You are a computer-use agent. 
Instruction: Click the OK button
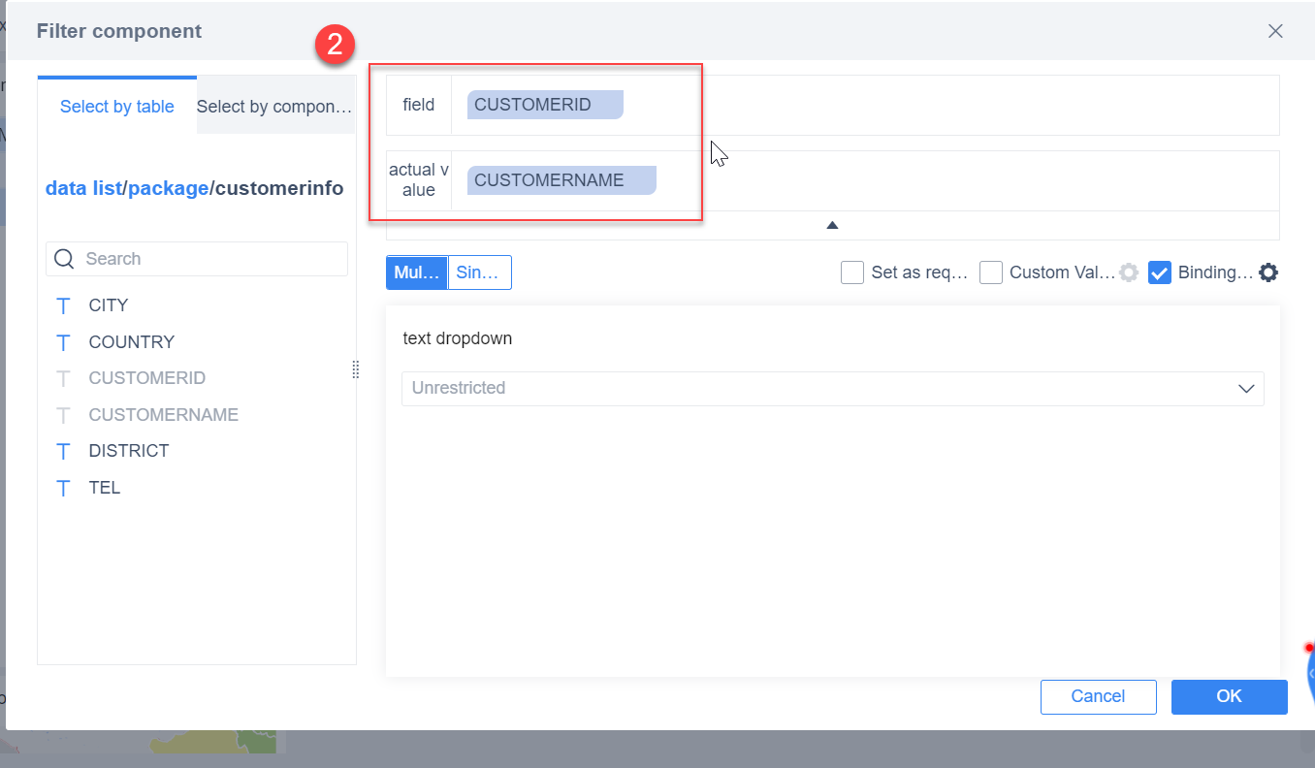click(x=1230, y=696)
